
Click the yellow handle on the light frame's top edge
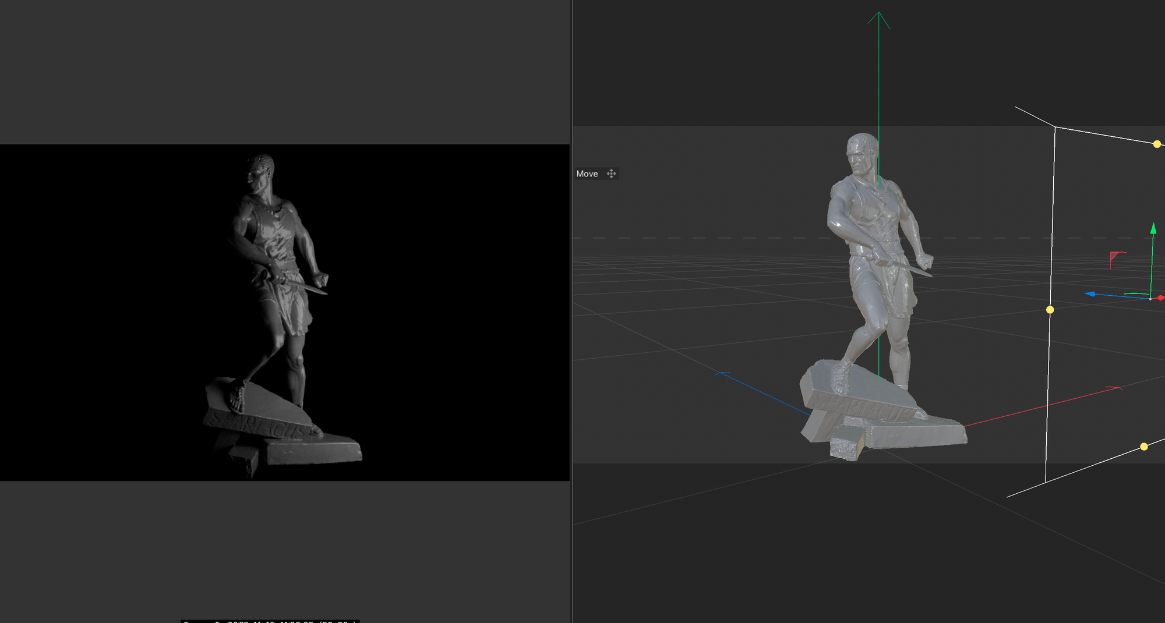tap(1157, 144)
